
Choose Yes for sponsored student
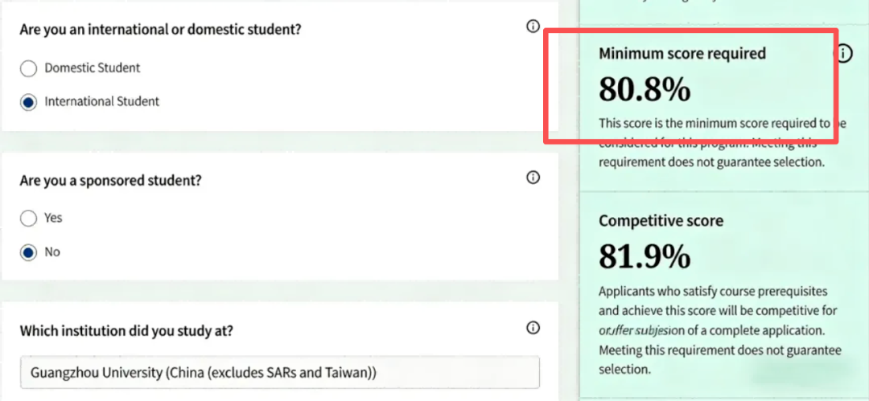coord(29,218)
